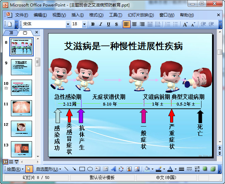
Task: Open the 绘图(R) drawing menu
Action: click(x=15, y=169)
